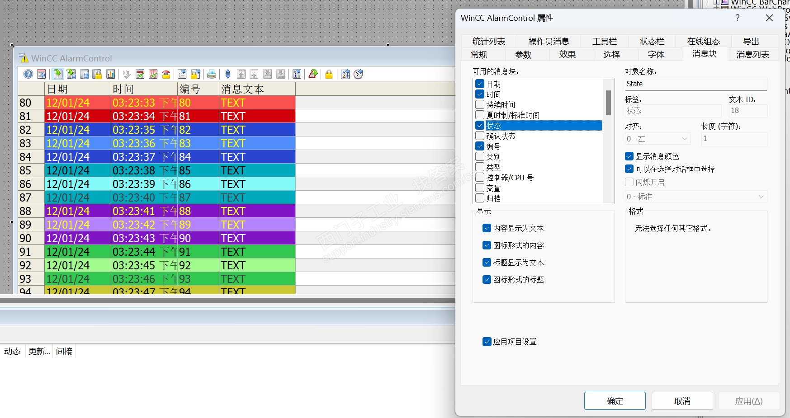The image size is (790, 418).
Task: Click the 确定 button
Action: pyautogui.click(x=615, y=401)
